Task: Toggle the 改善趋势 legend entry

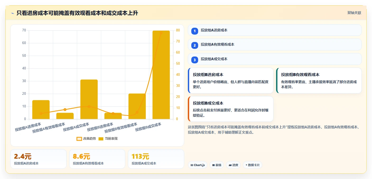Action: click(86, 139)
